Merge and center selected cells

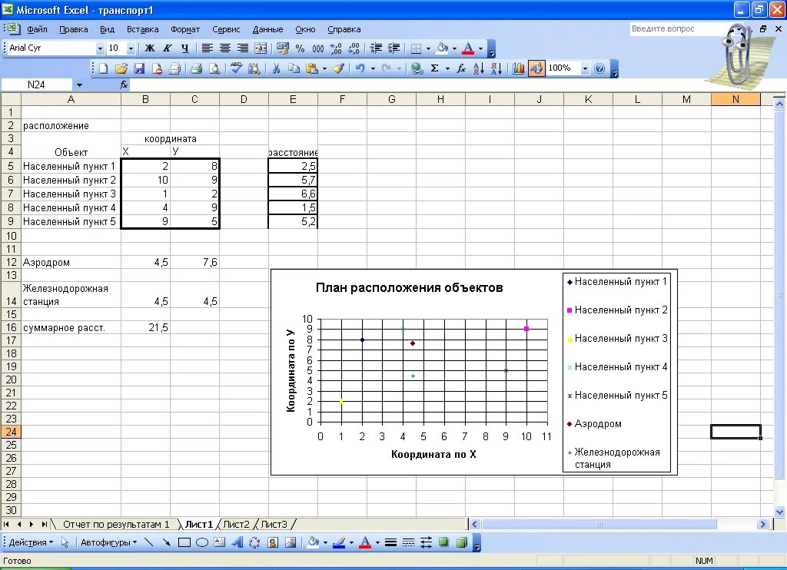pos(261,48)
